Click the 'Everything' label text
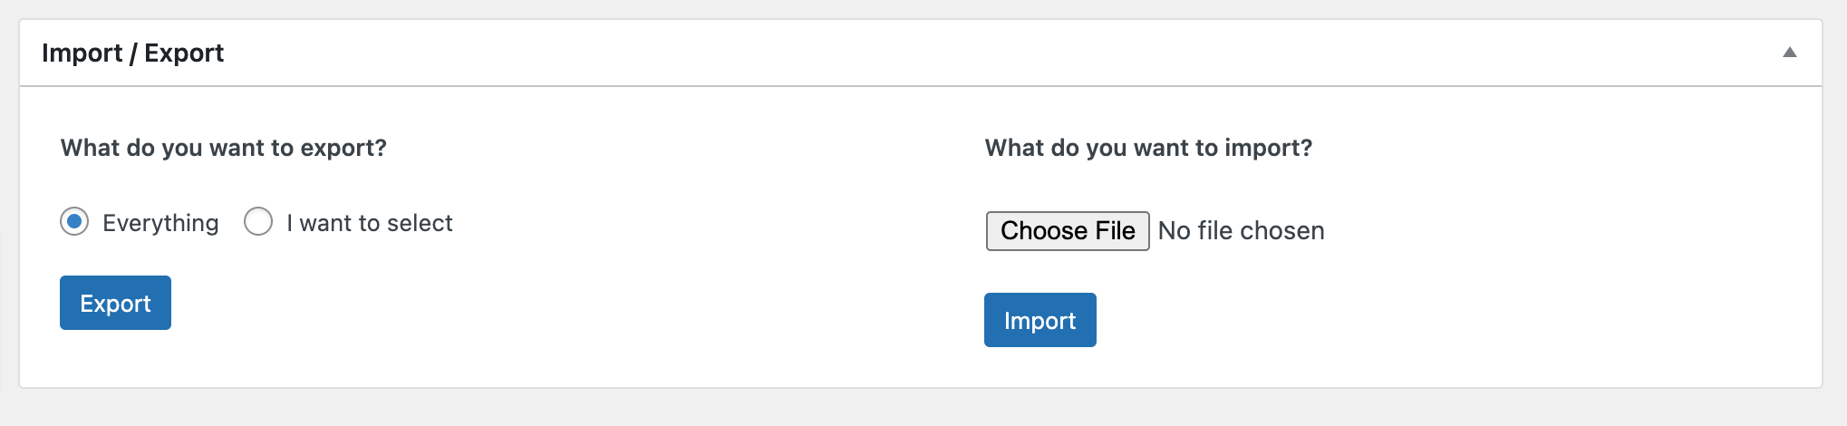 pyautogui.click(x=160, y=223)
